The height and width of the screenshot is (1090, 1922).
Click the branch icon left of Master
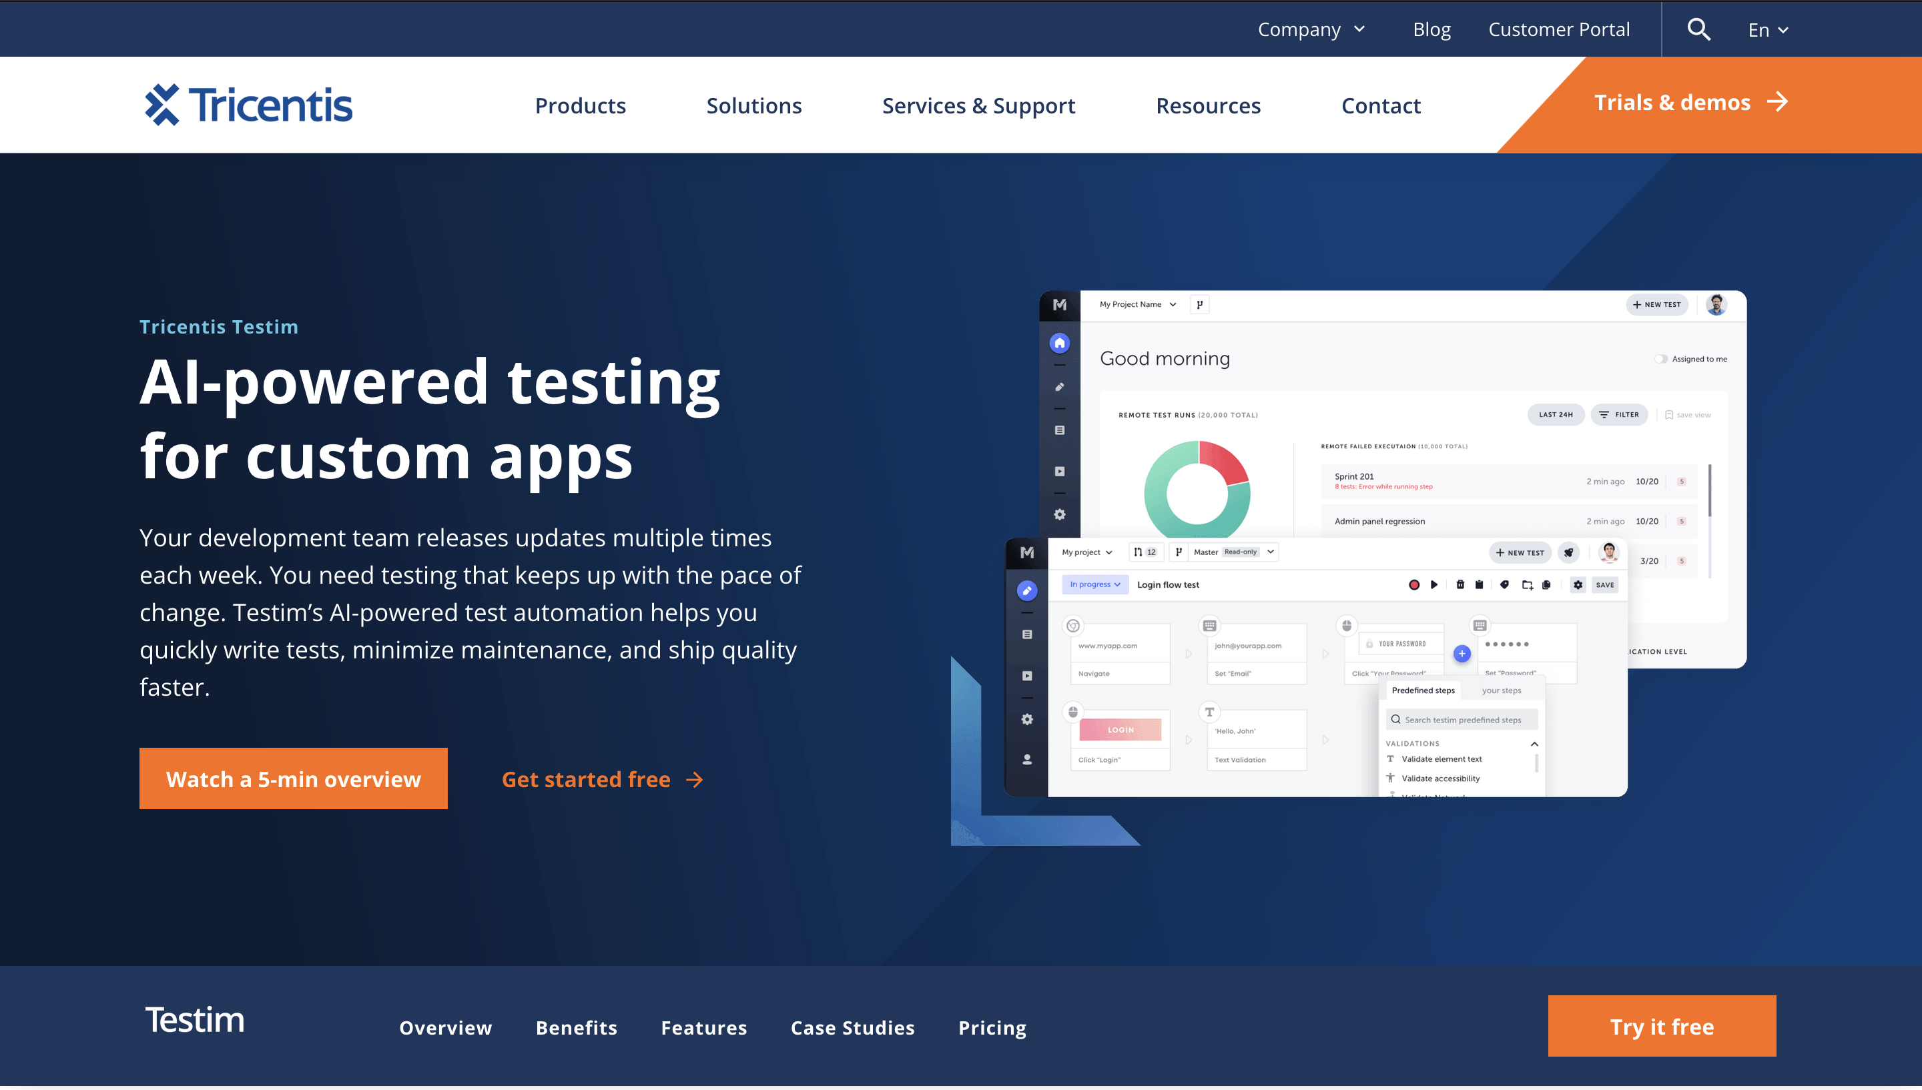1179,552
